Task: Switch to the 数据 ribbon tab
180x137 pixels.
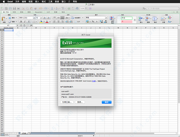Action: pos(56,12)
